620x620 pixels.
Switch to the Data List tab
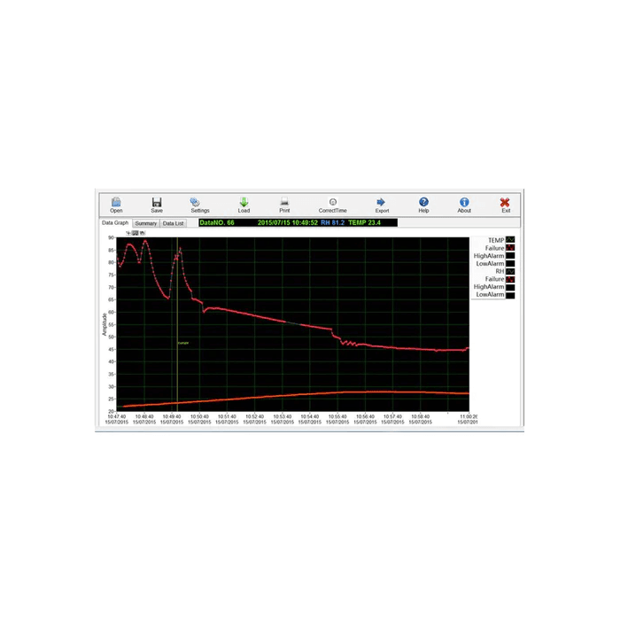pos(173,224)
